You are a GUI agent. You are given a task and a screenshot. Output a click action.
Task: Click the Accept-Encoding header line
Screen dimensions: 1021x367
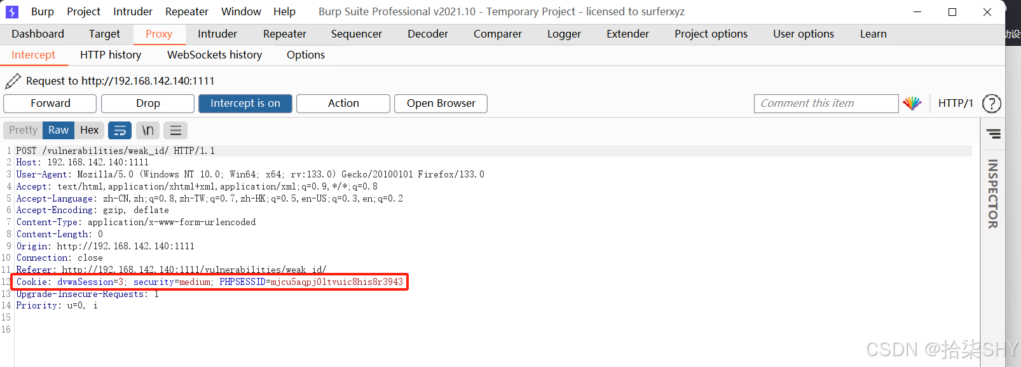[92, 210]
